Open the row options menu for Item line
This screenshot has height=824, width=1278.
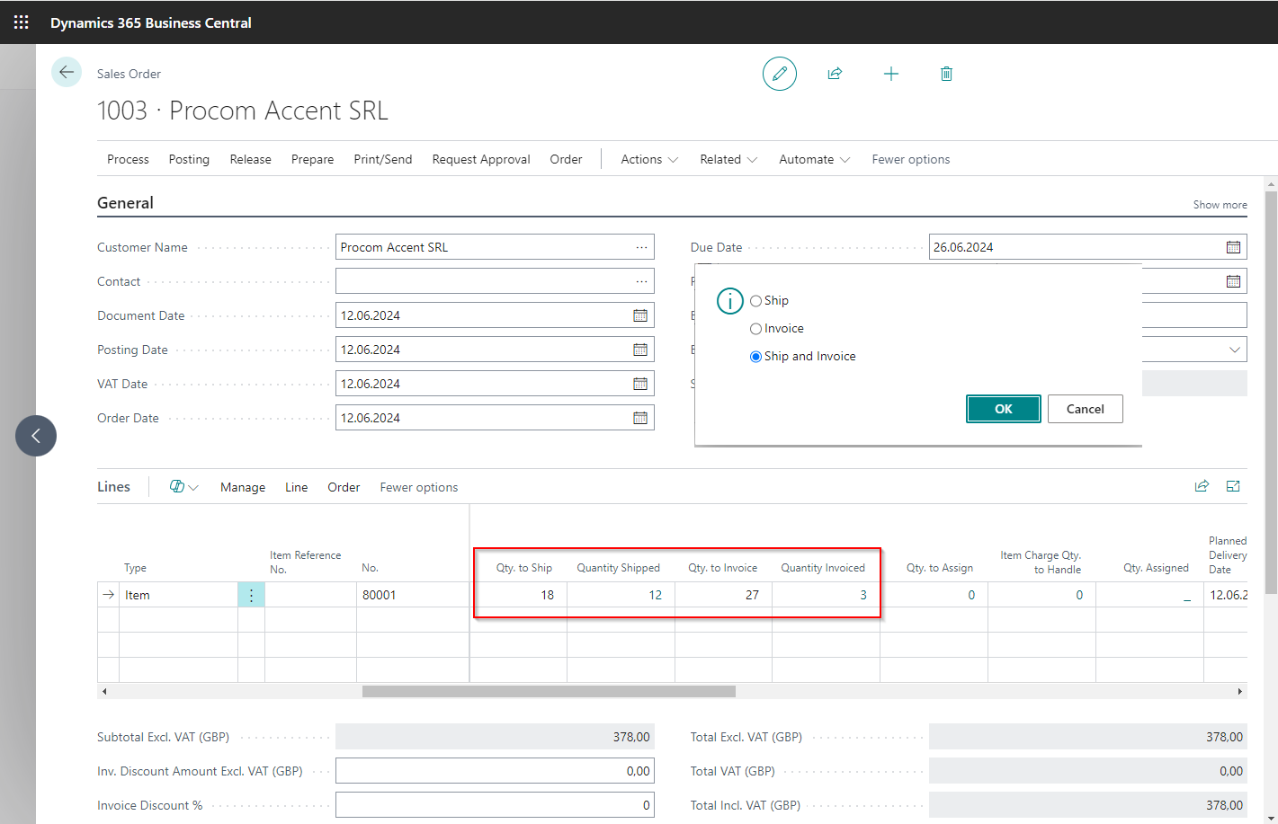click(251, 595)
